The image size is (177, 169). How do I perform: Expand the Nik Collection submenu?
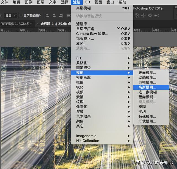pos(102,141)
